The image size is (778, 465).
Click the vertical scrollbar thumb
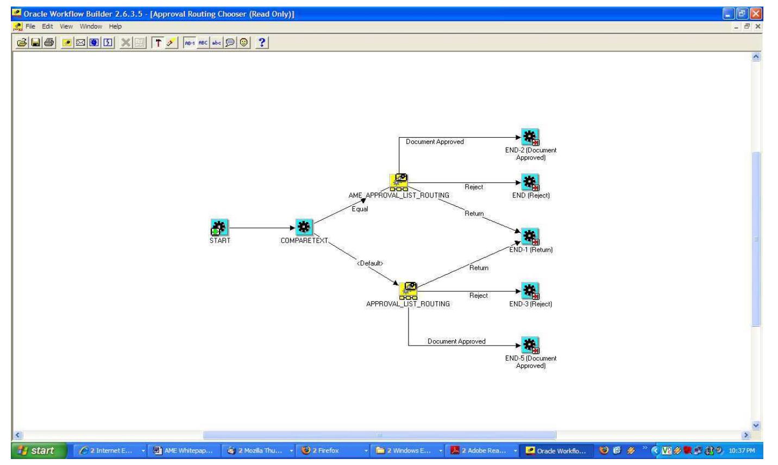(756, 239)
